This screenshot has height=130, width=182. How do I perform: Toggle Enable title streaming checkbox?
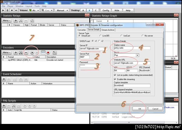pyautogui.click(x=115, y=79)
